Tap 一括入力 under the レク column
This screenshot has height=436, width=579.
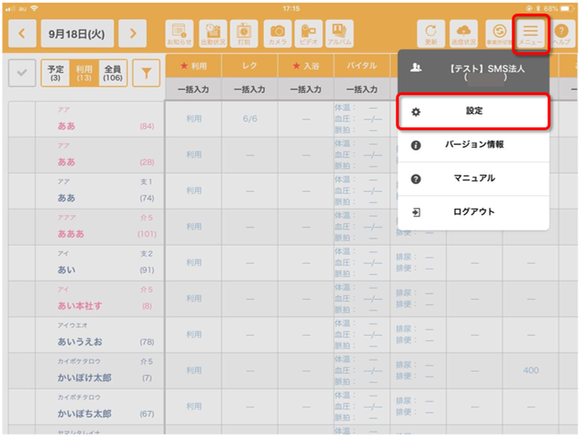tap(250, 89)
